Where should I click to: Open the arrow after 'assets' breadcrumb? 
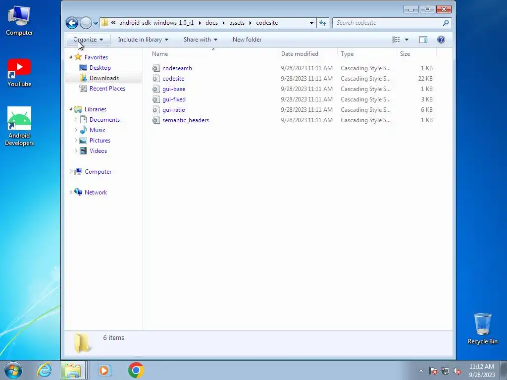250,23
